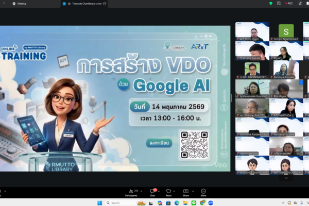Click blue more button on participant tile
Image resolution: width=309 pixels, height=206 pixels.
pos(301,82)
